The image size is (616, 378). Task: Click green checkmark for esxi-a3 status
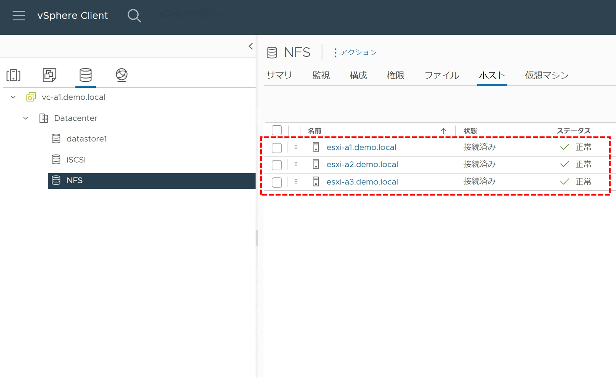(x=565, y=182)
